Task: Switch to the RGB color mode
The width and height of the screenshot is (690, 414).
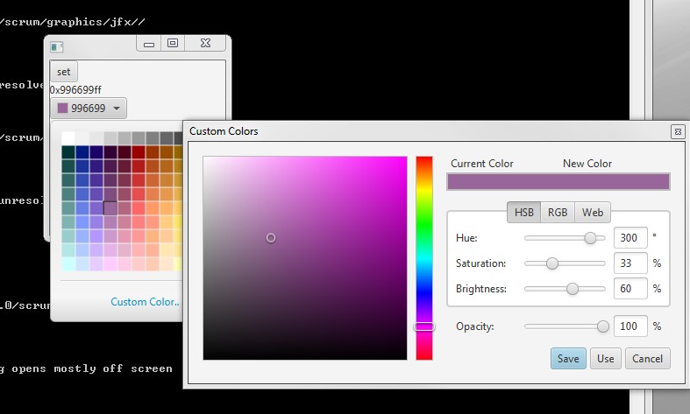Action: pyautogui.click(x=558, y=213)
